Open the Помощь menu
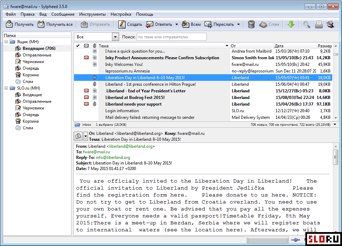This screenshot has height=246, width=342. pos(144,14)
